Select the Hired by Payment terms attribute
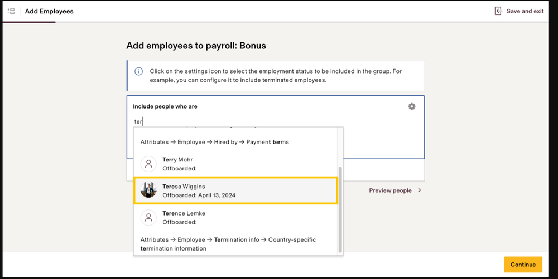 click(215, 142)
